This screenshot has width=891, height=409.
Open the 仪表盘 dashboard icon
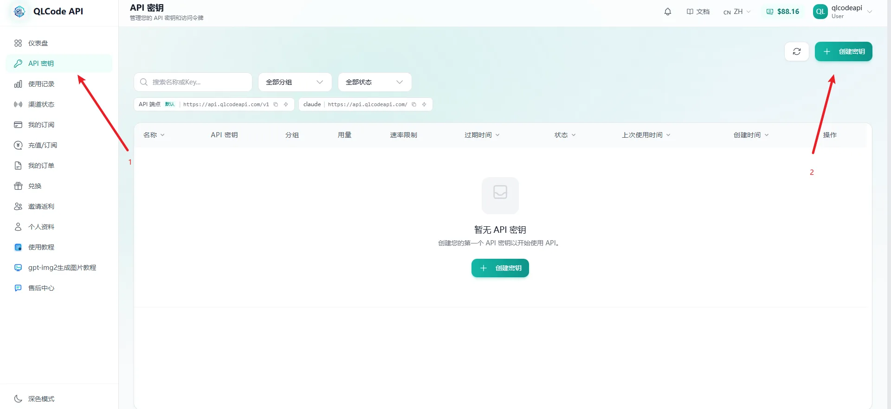[x=18, y=43]
